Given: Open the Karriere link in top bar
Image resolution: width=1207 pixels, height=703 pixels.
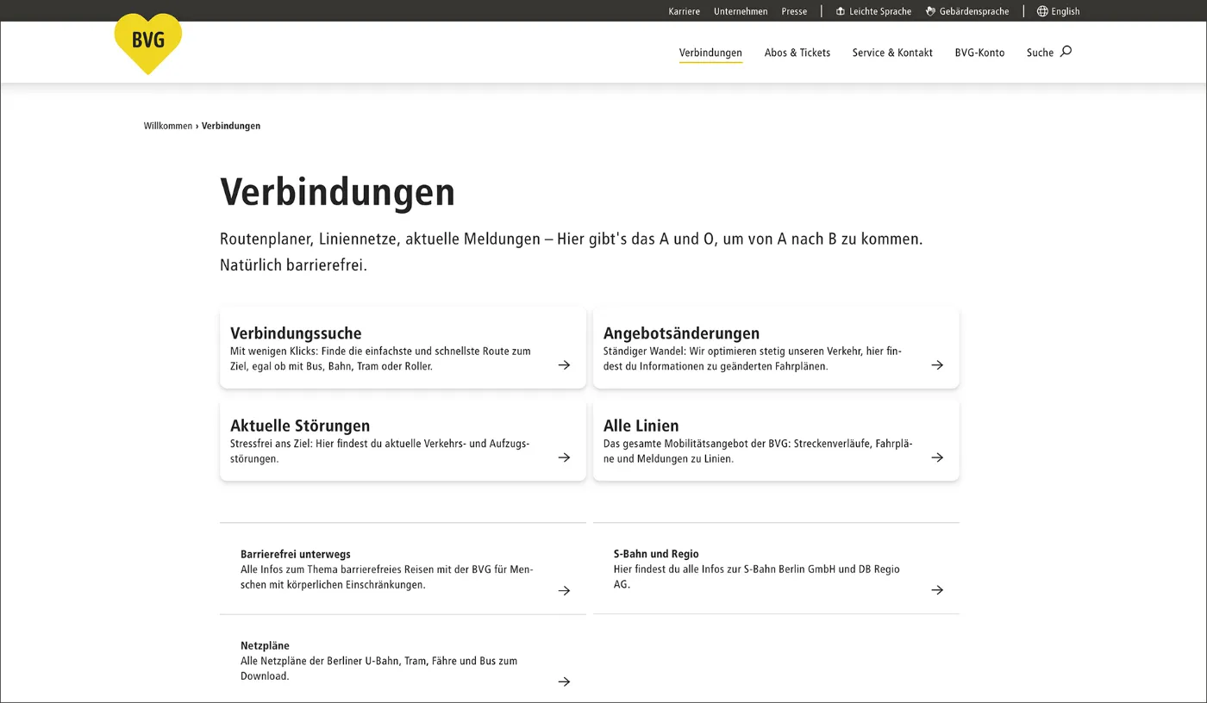Looking at the screenshot, I should [685, 11].
